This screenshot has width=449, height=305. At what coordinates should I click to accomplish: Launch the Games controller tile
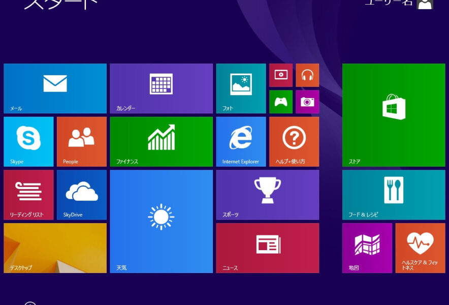281,102
